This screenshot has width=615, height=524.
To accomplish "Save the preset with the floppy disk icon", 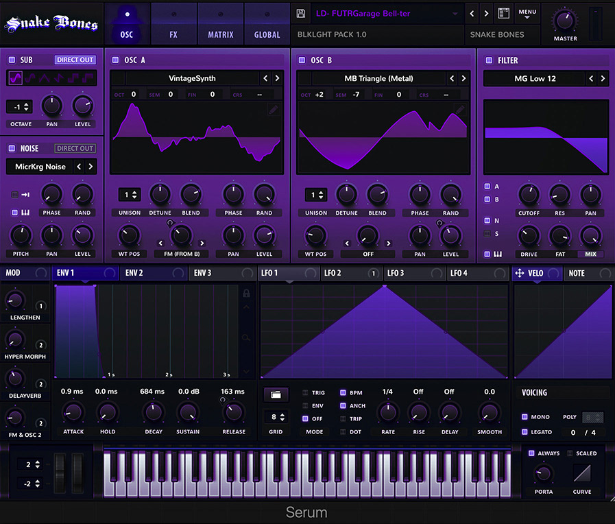I will click(301, 13).
